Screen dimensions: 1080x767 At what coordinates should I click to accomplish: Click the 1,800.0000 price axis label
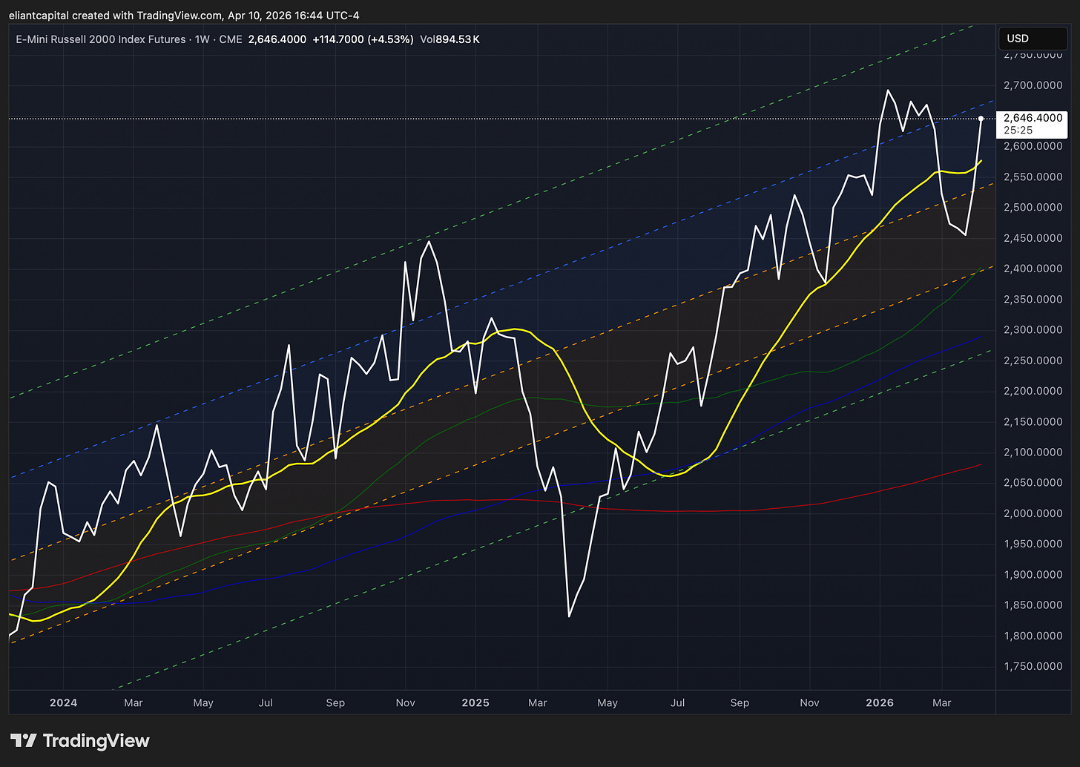tap(1032, 636)
